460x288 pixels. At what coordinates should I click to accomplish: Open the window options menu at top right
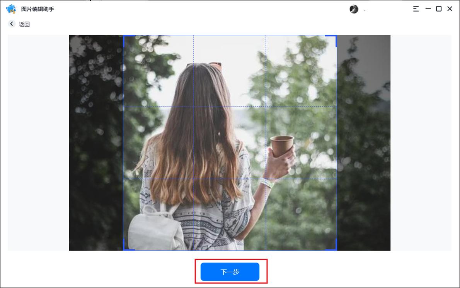tap(416, 8)
